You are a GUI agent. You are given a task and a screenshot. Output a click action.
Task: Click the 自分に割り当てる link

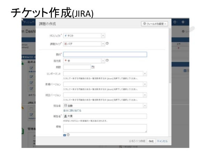(x=72, y=110)
